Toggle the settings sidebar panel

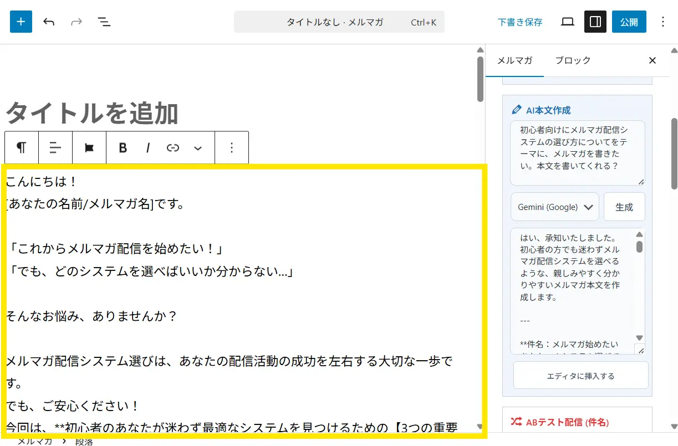pos(595,22)
